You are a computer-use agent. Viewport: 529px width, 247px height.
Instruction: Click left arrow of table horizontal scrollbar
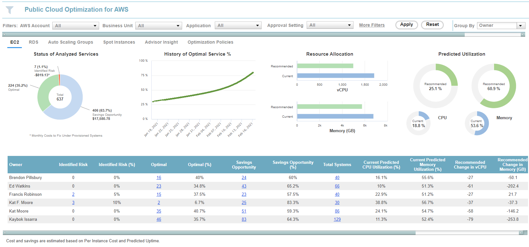(x=5, y=233)
